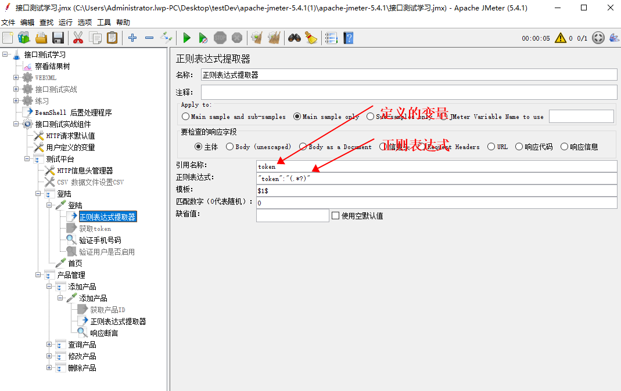Open the Templates toolbar icon
Viewport: 621px width, 391px height.
point(24,38)
